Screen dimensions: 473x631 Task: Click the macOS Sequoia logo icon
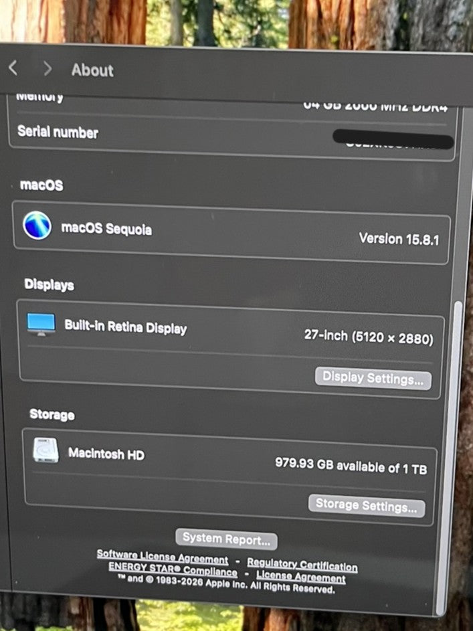point(37,226)
